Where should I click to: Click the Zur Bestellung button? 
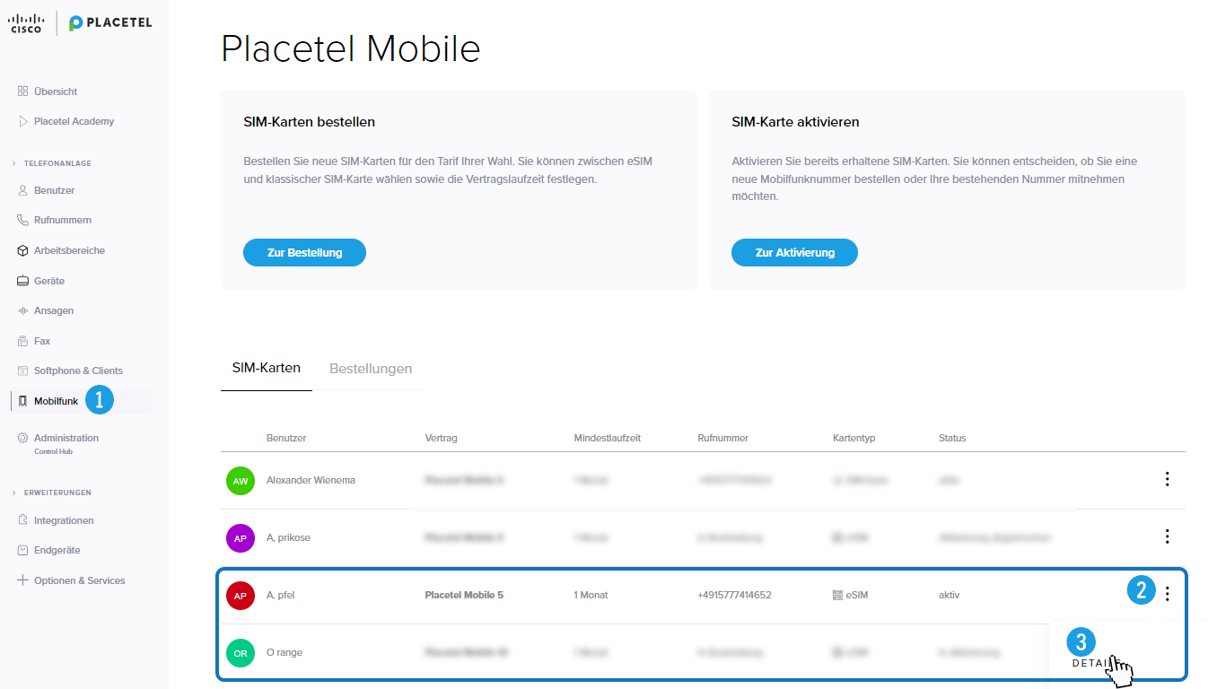coord(304,253)
